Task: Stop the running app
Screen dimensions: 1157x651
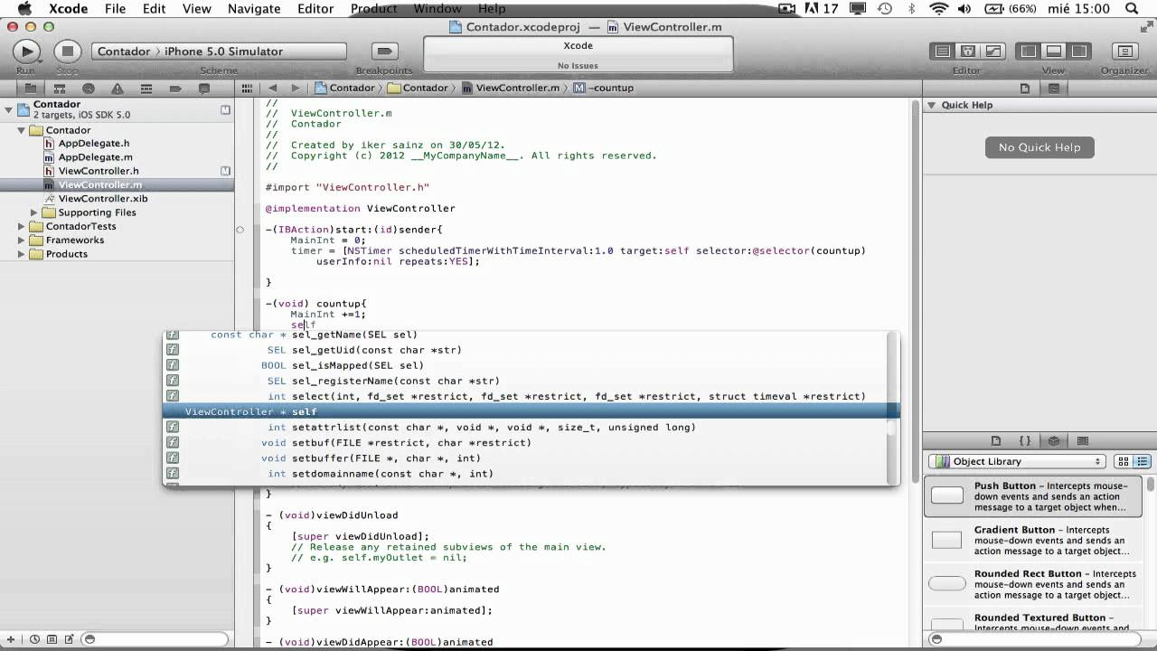Action: tap(67, 52)
